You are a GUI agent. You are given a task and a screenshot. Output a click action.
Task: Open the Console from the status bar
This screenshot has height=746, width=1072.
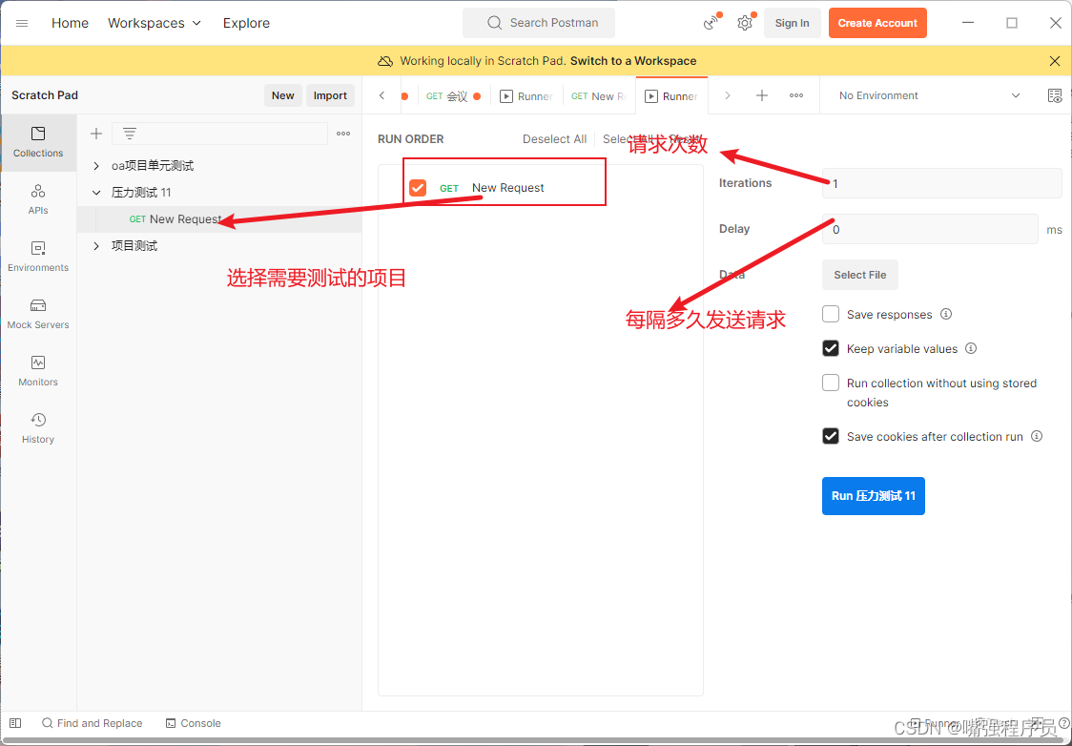point(193,723)
